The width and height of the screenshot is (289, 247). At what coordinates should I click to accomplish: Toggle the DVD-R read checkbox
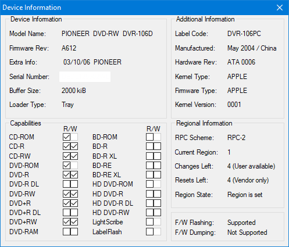click(66, 175)
